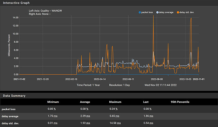Click delay std. dev. last value 0.54 ms
218x127 pixels.
click(148, 123)
